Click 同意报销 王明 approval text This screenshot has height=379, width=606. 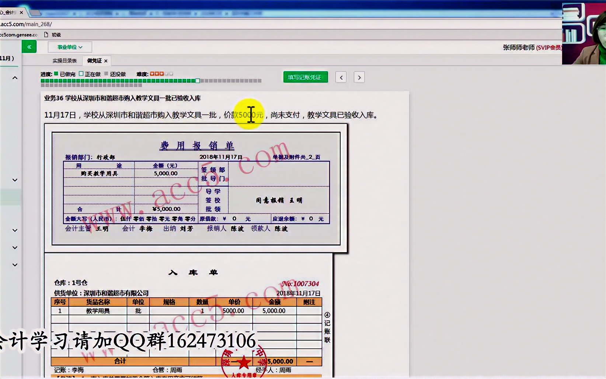pyautogui.click(x=279, y=200)
